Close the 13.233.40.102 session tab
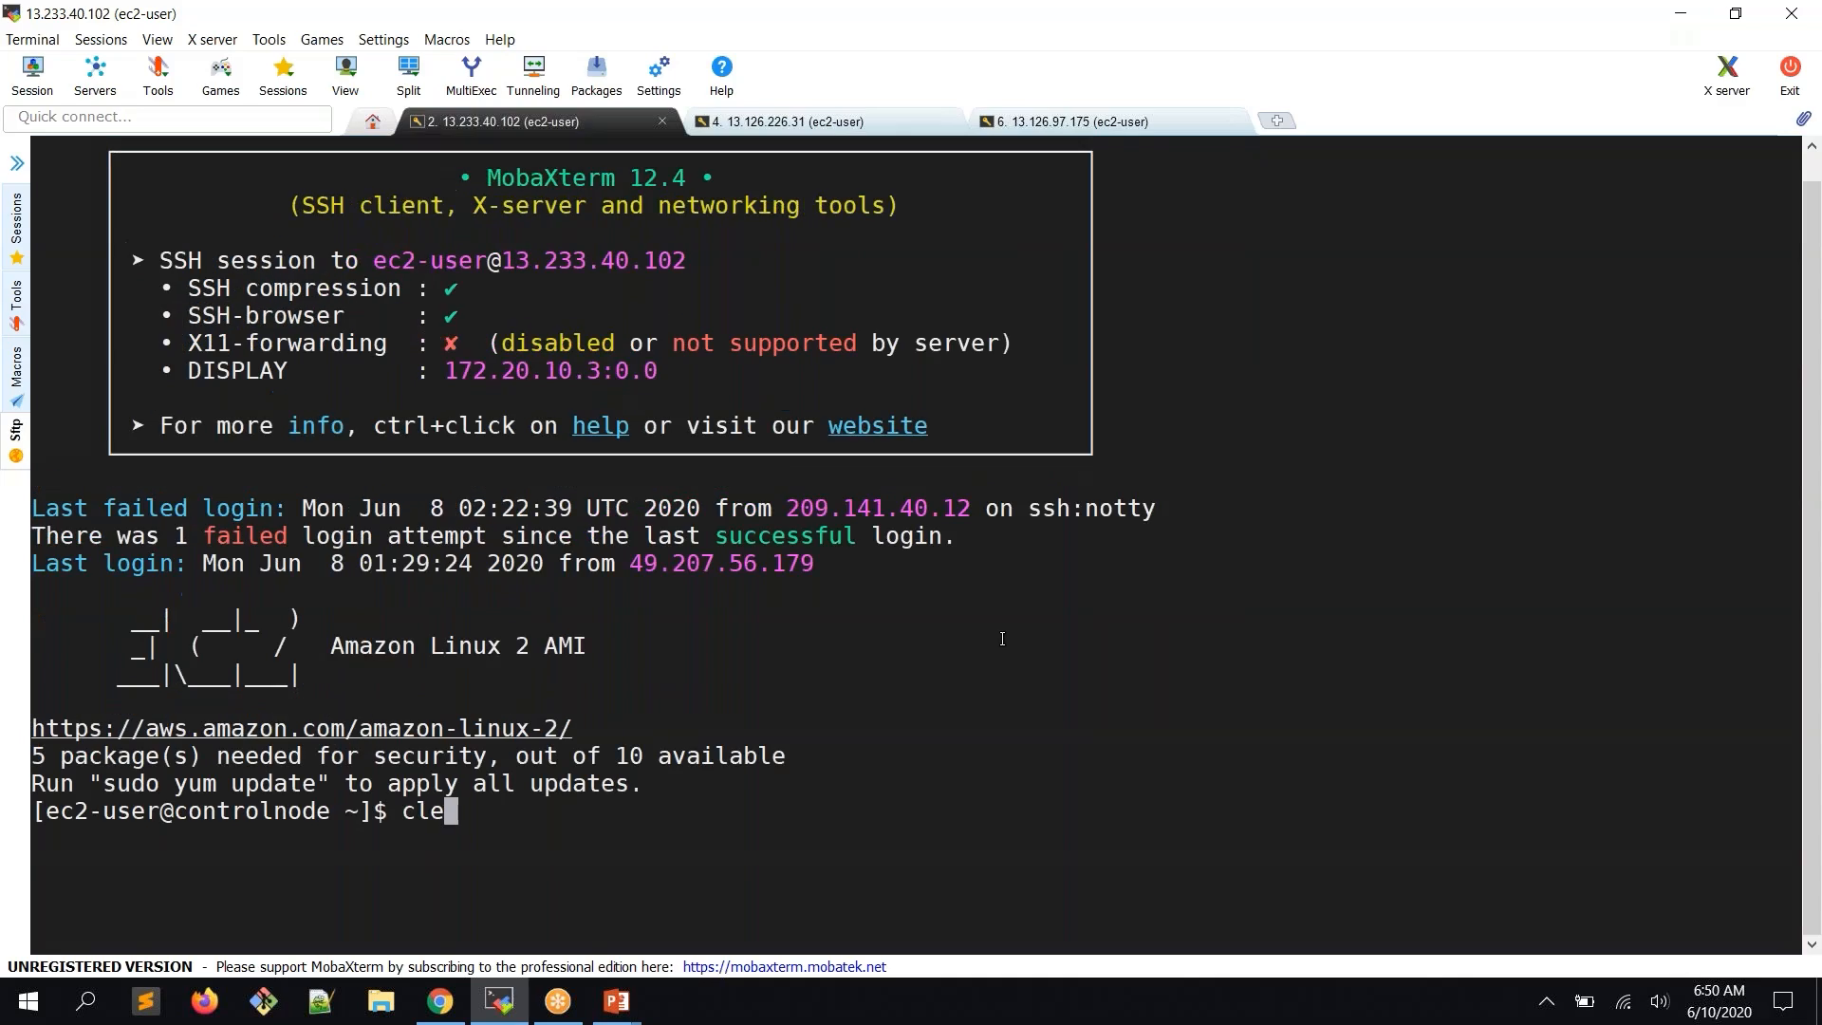Image resolution: width=1822 pixels, height=1025 pixels. coord(662,121)
